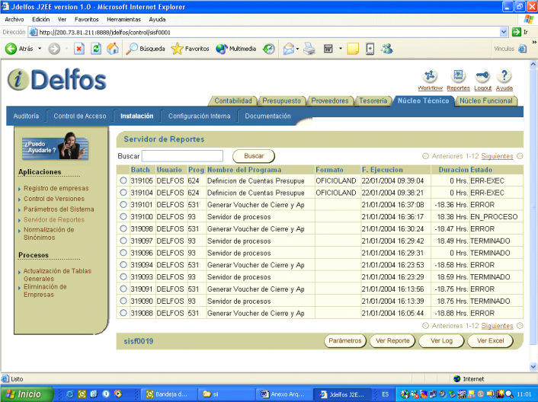
Task: Open Back button history dropdown arrow
Action: point(40,49)
